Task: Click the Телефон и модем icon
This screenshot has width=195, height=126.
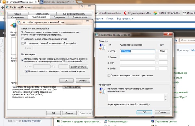Action: coord(106,121)
